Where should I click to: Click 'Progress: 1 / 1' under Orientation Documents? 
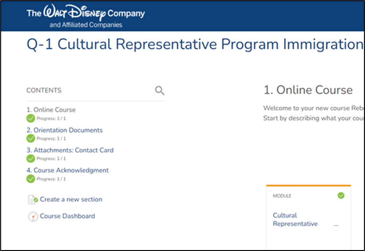[x=51, y=139]
